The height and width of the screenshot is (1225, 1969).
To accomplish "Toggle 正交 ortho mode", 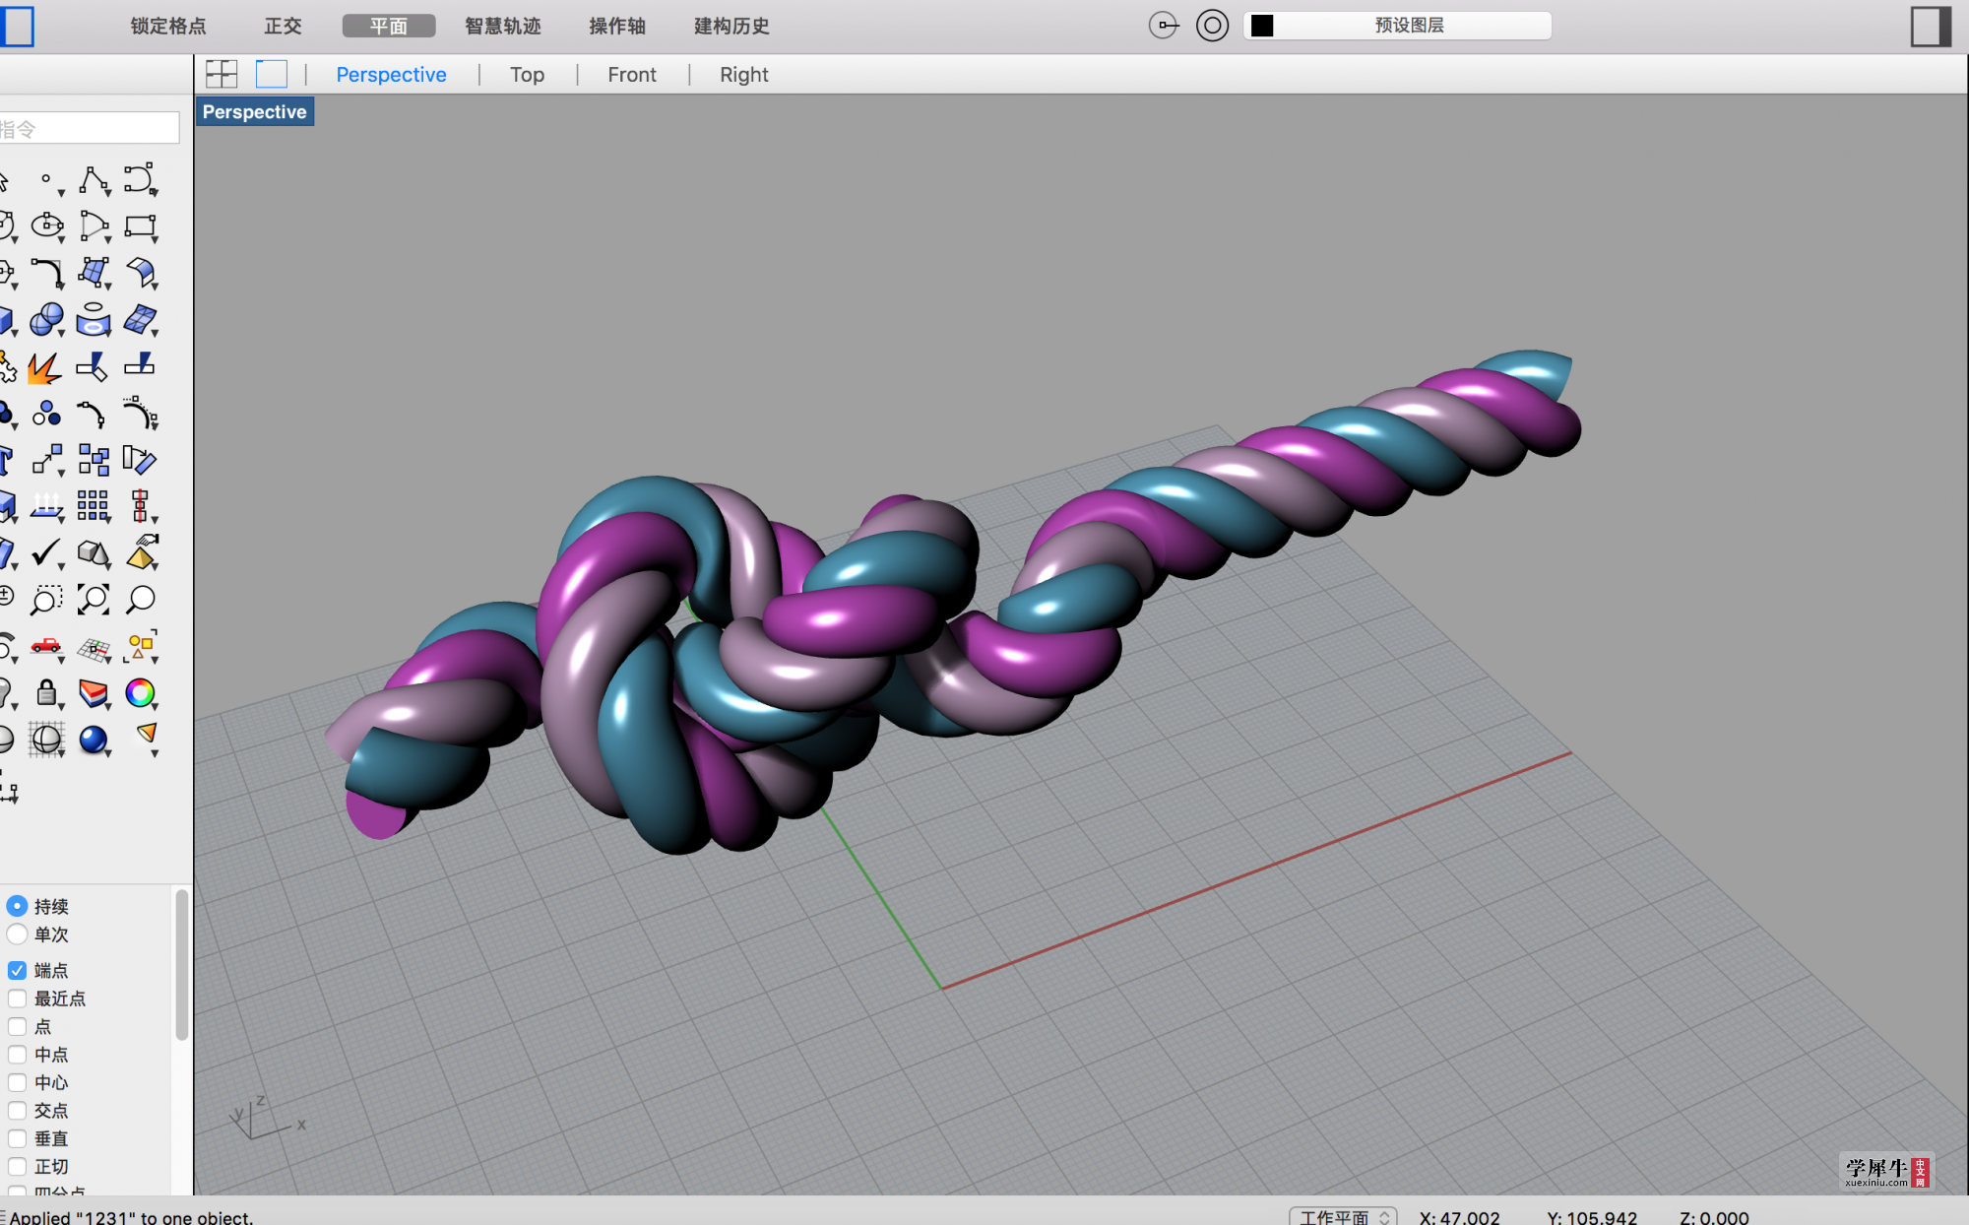I will [x=283, y=26].
